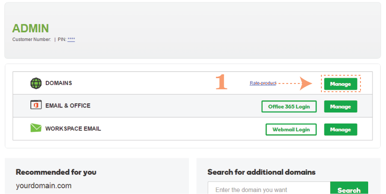
Task: Click the Office logo icon beside Email & Office
Action: click(36, 105)
